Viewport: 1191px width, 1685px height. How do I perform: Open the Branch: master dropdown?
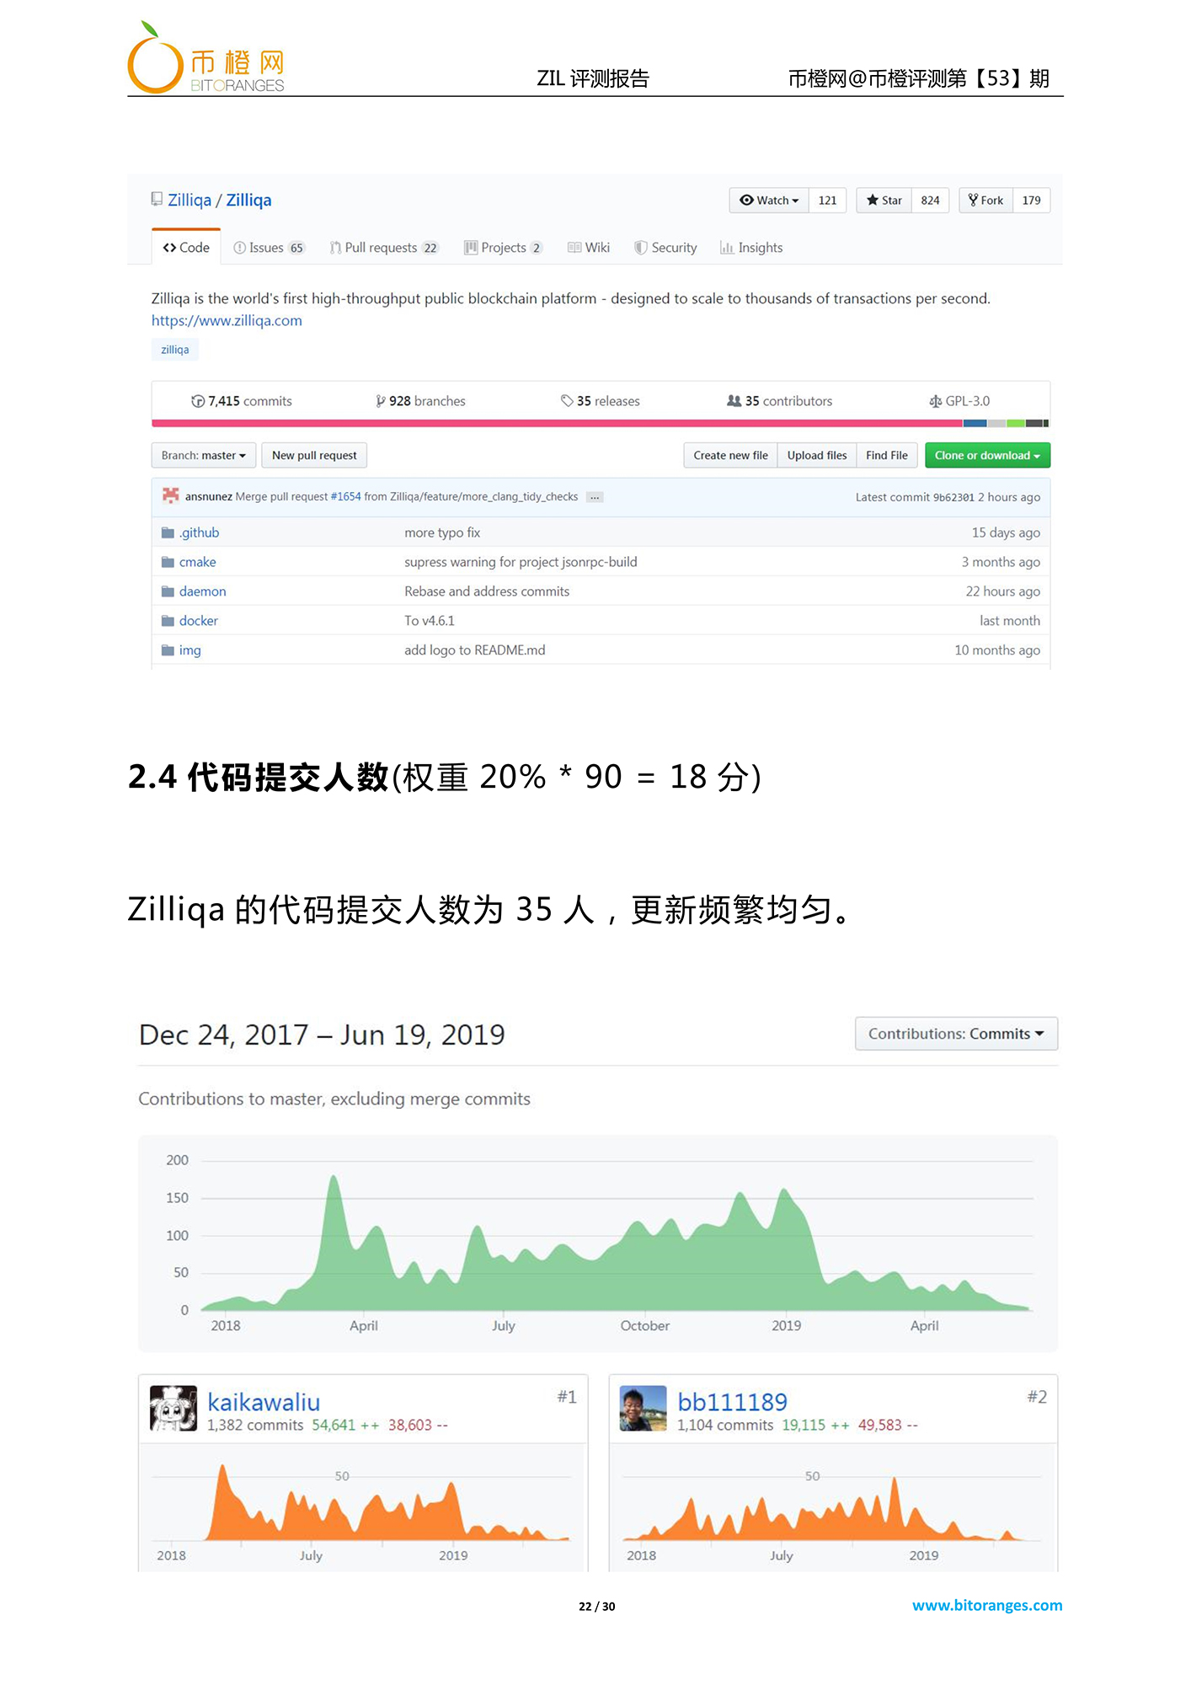[203, 456]
